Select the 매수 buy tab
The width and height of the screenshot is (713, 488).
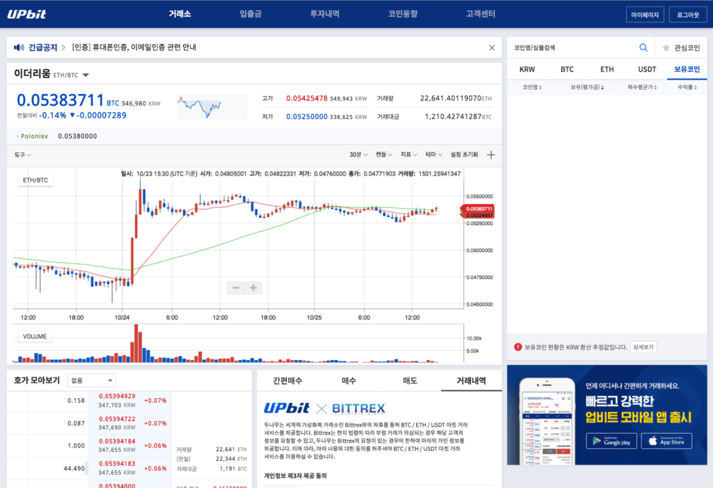click(349, 381)
